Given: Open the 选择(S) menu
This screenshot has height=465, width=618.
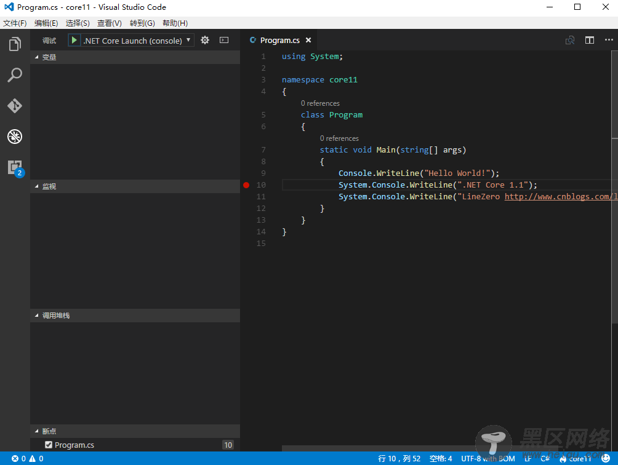Looking at the screenshot, I should (x=78, y=23).
